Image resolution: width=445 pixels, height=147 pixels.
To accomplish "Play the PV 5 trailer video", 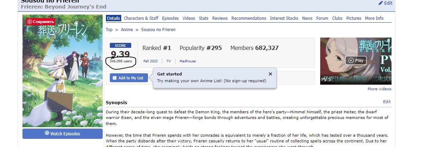I will tap(356, 60).
